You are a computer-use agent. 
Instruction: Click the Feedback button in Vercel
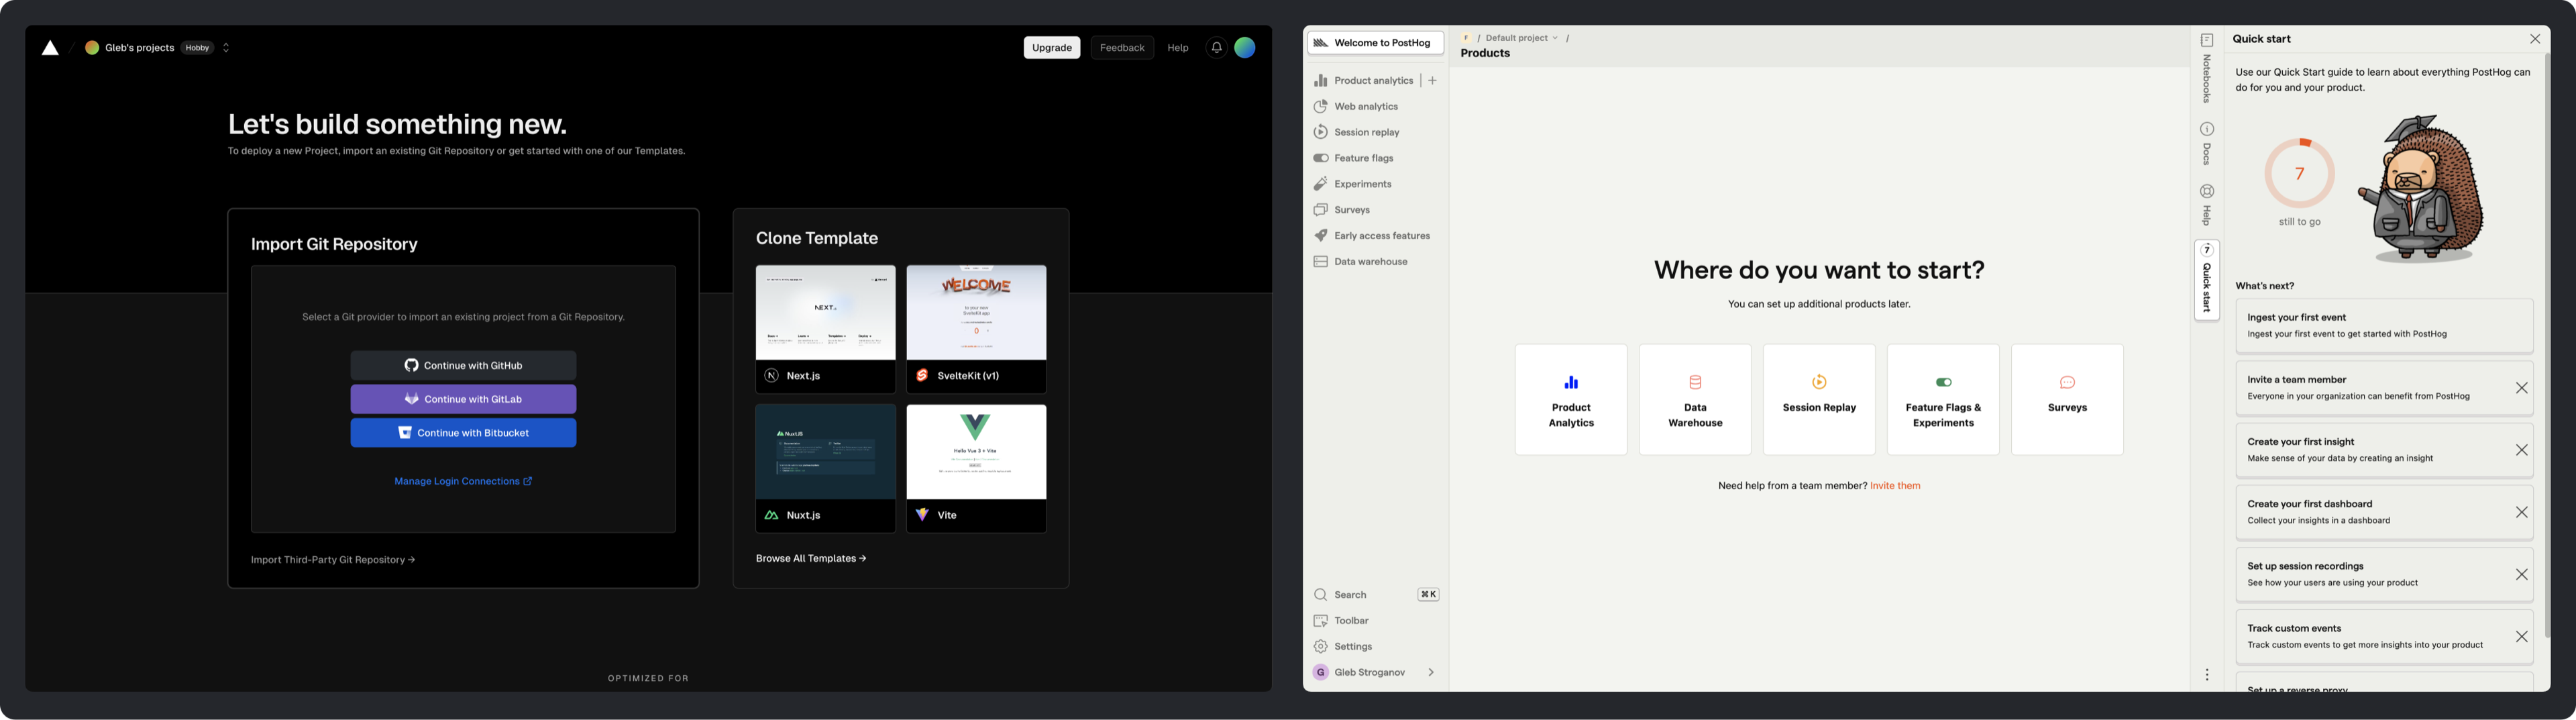click(1122, 48)
